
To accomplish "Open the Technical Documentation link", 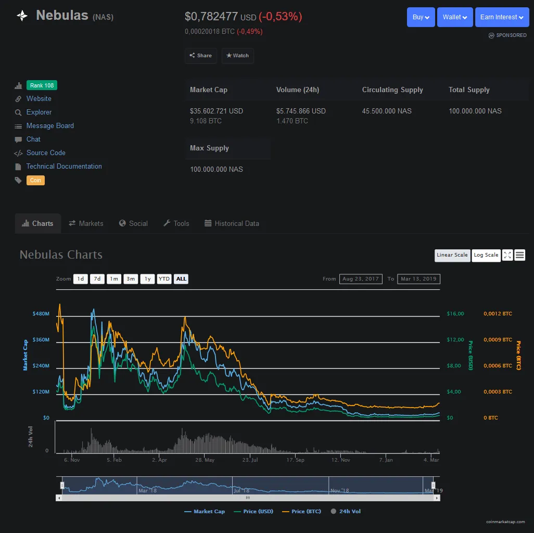I will tap(64, 167).
